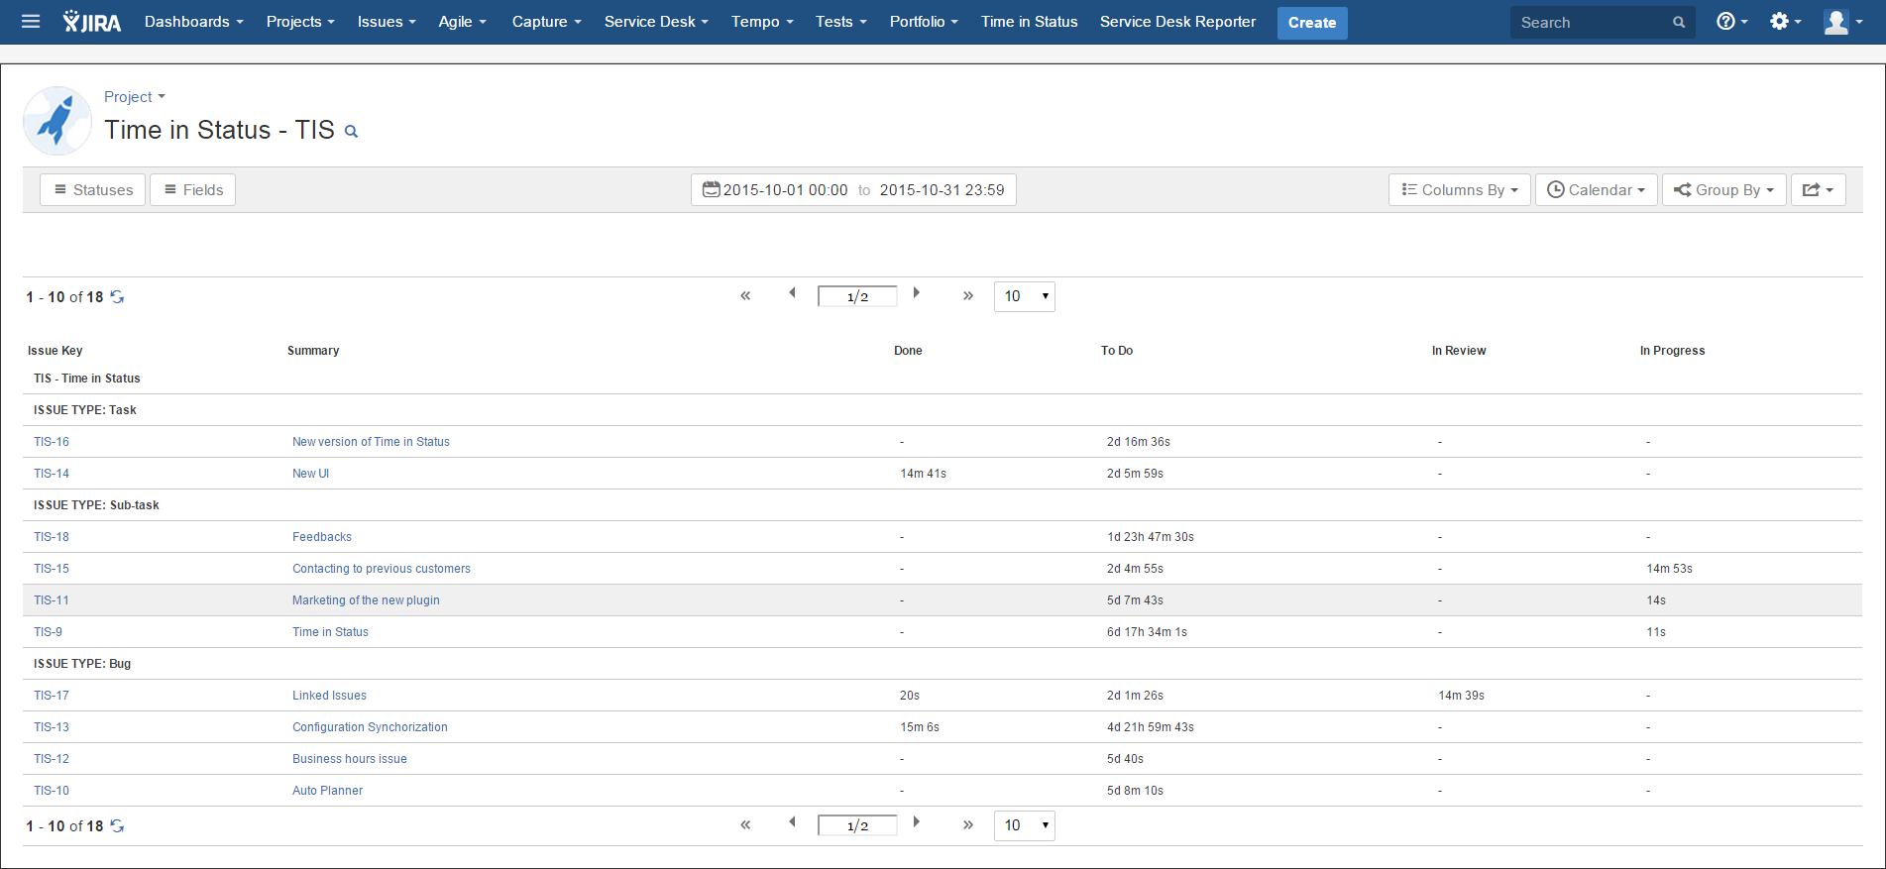Open the Dashboards menu
This screenshot has height=869, width=1886.
(193, 22)
